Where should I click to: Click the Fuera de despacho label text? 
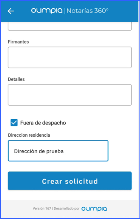[43, 123]
